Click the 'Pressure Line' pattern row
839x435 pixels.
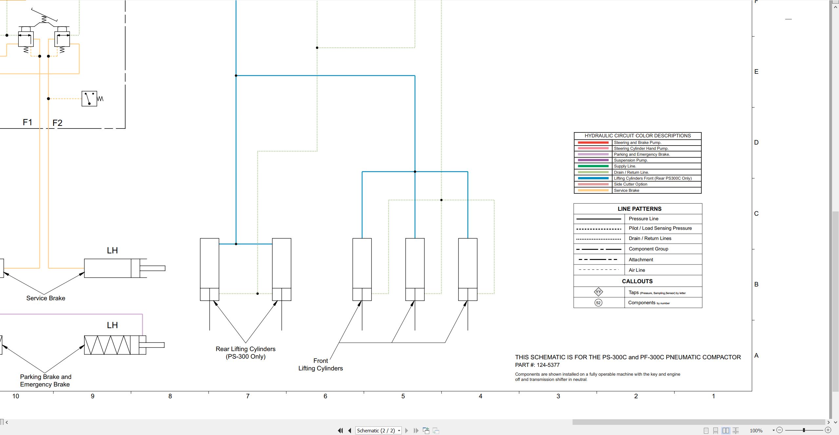638,219
